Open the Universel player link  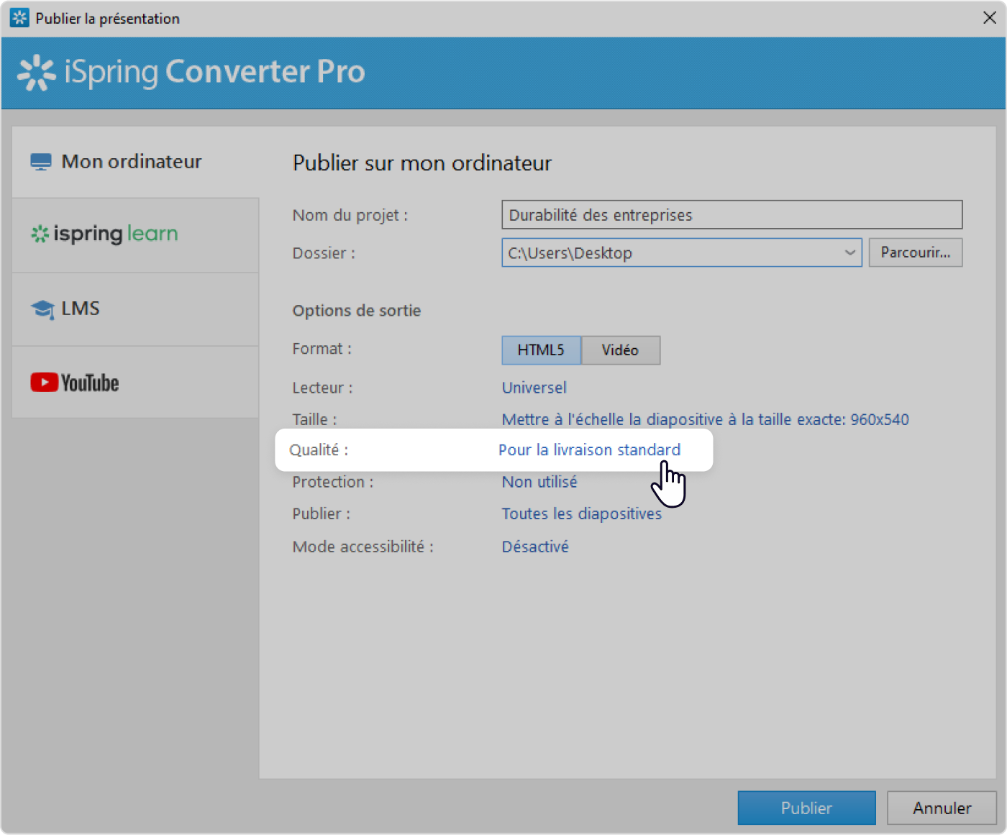[534, 388]
